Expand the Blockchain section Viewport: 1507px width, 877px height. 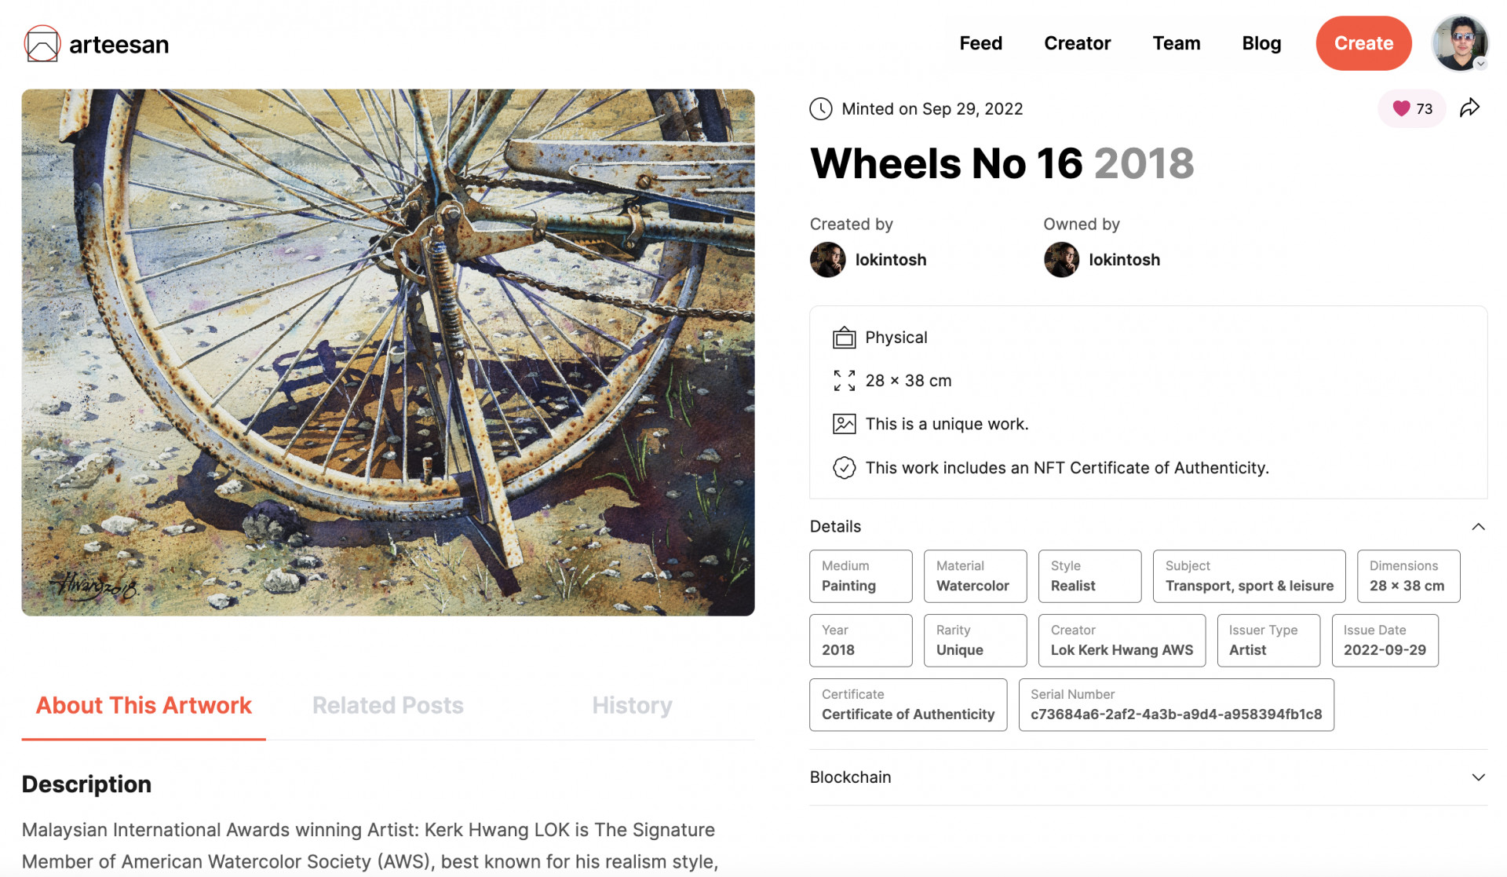(x=1478, y=777)
